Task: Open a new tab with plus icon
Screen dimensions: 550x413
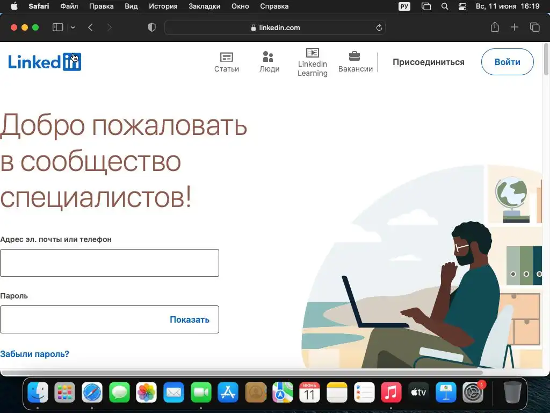Action: 514,27
